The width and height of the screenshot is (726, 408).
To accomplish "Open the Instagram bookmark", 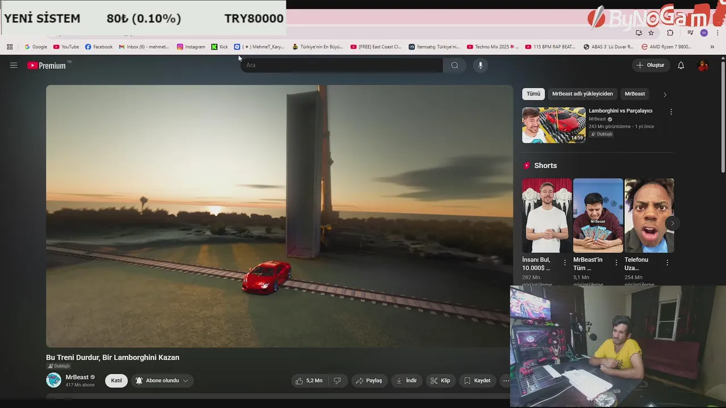I will (191, 47).
